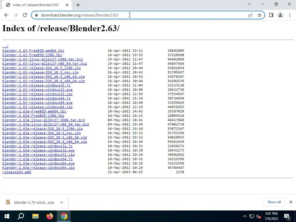Download blender-2.63-FreeBSD-i386.tbz

point(32,55)
